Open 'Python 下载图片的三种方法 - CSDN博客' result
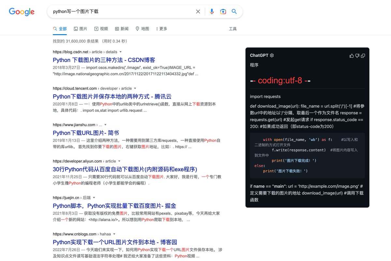The width and height of the screenshot is (391, 261). click(x=104, y=60)
